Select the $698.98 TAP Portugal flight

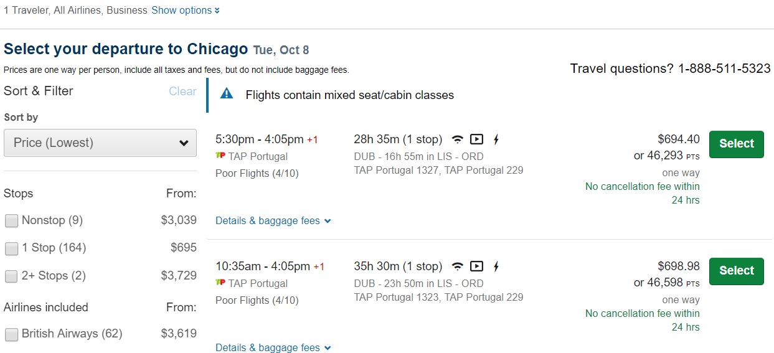coord(736,271)
